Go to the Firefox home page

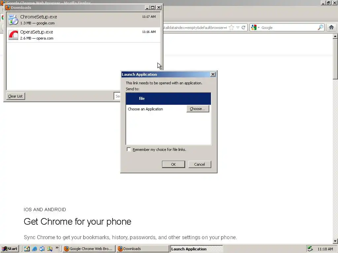point(331,27)
